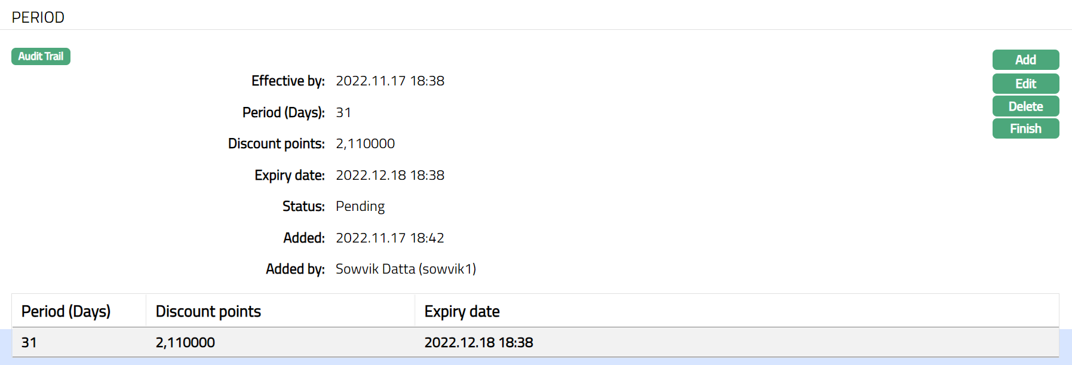
Task: Click the Expiry date table column header
Action: [462, 311]
